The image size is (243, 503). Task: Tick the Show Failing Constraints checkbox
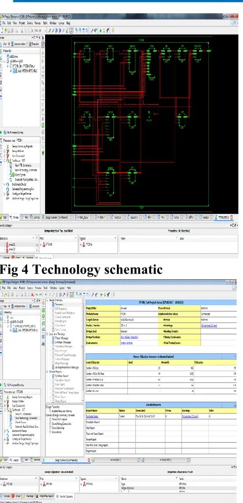[x=50, y=424]
